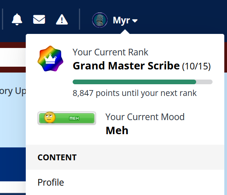Viewport: 227px width, 195px height.
Task: Check the warning triangle alerts icon
Action: (62, 19)
